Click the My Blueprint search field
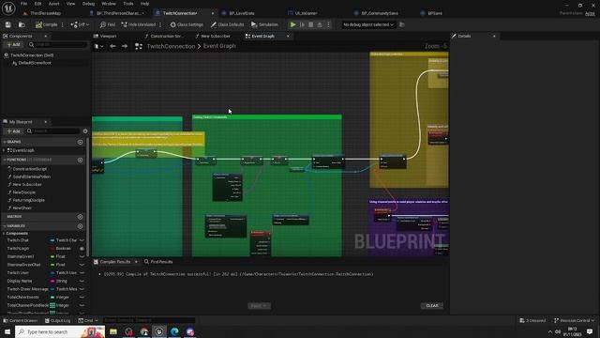This screenshot has height=338, width=600. click(53, 131)
